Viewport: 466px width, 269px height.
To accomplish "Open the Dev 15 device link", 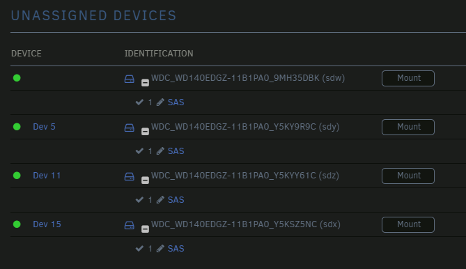I will tap(47, 224).
